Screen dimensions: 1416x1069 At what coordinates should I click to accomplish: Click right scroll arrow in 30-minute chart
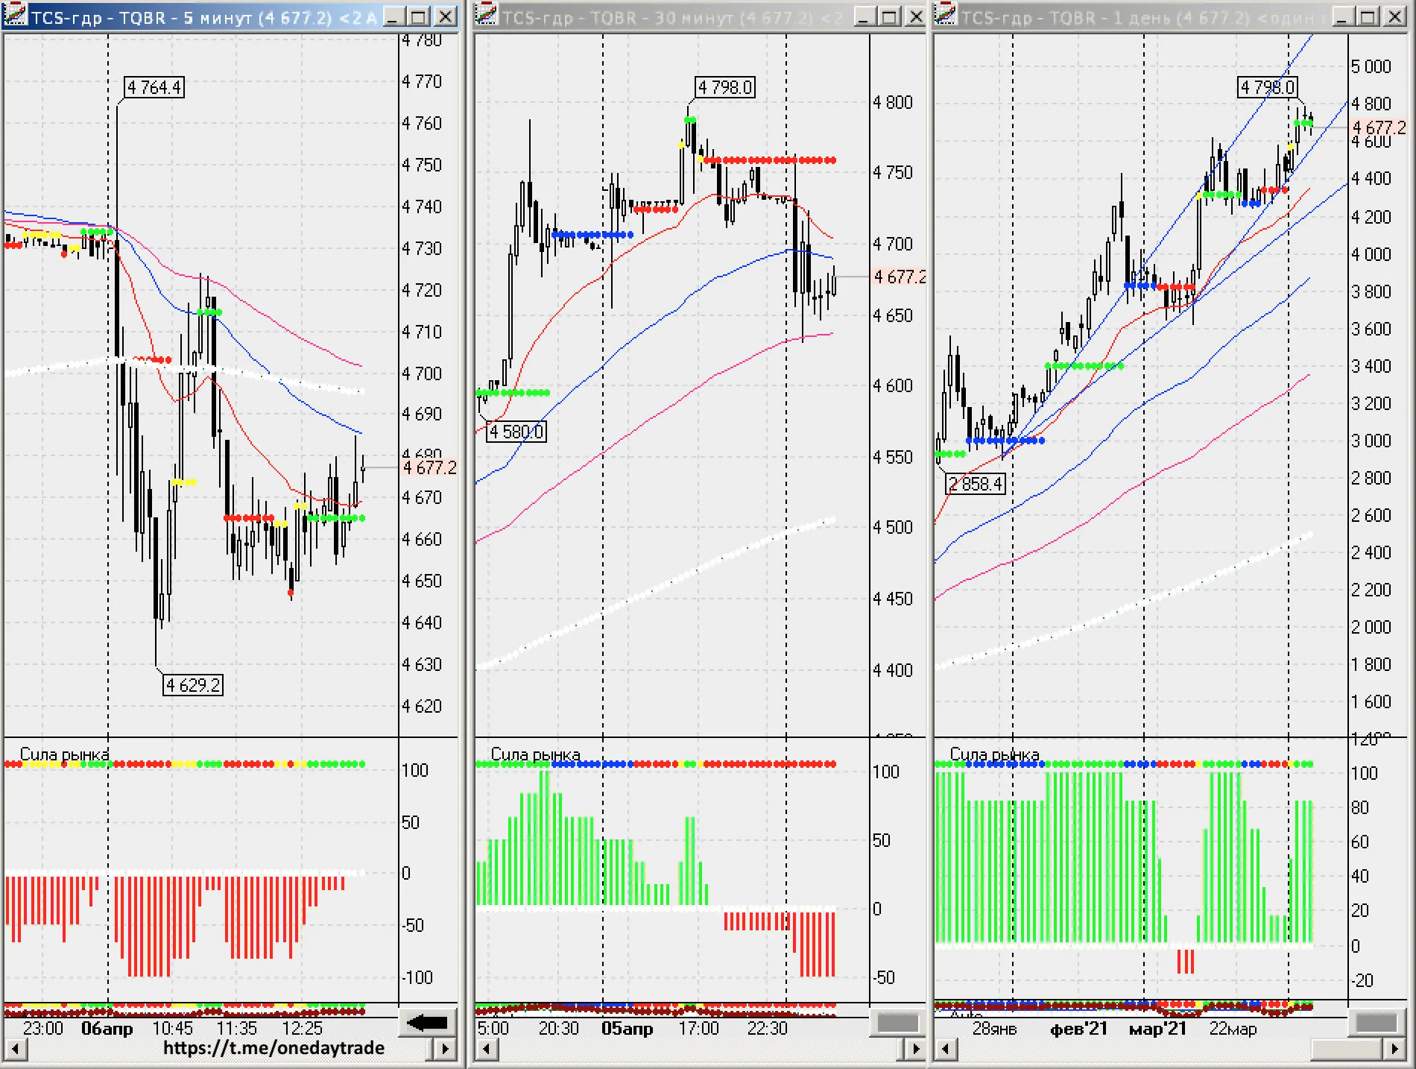tap(915, 1050)
